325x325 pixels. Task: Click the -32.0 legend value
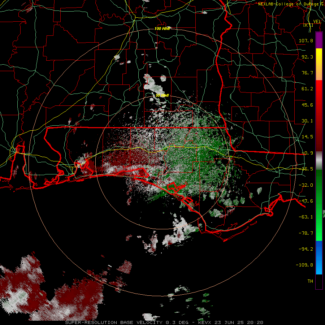click(x=306, y=185)
